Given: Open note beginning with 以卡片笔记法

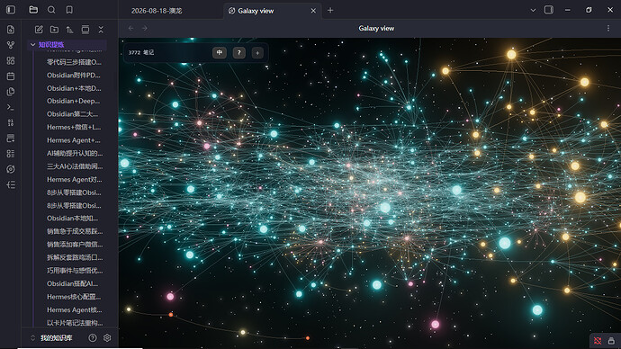Looking at the screenshot, I should (x=75, y=323).
